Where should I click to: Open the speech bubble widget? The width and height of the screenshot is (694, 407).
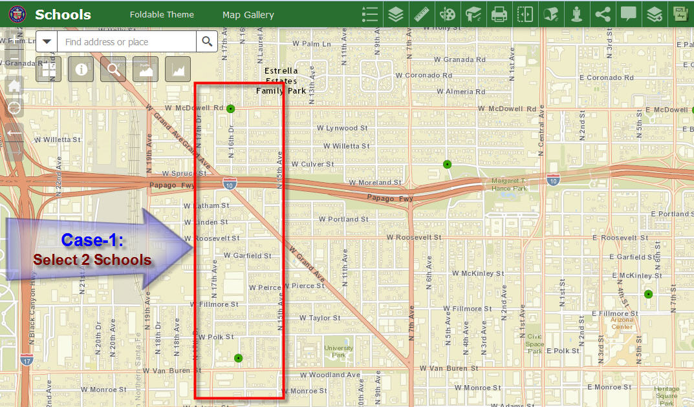[629, 14]
